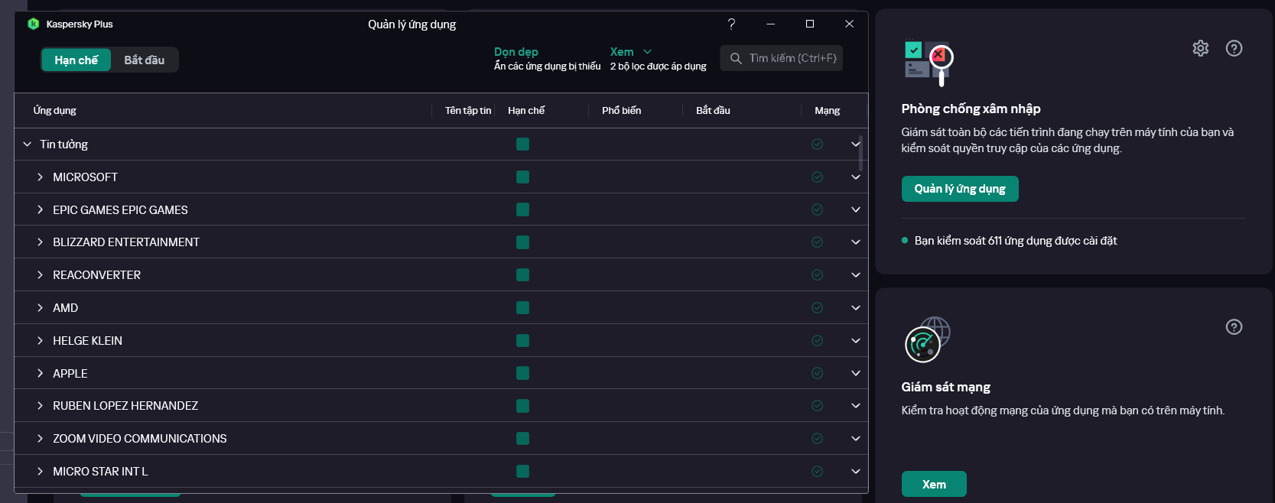Collapse the Tin tưởng group

(x=27, y=144)
